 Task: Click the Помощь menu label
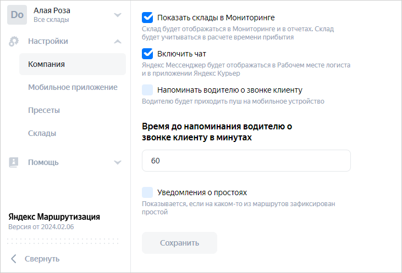43,162
